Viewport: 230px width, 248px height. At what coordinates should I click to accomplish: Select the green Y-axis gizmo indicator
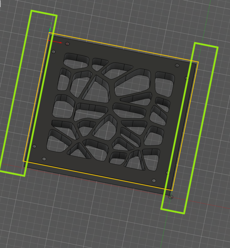coord(51,23)
